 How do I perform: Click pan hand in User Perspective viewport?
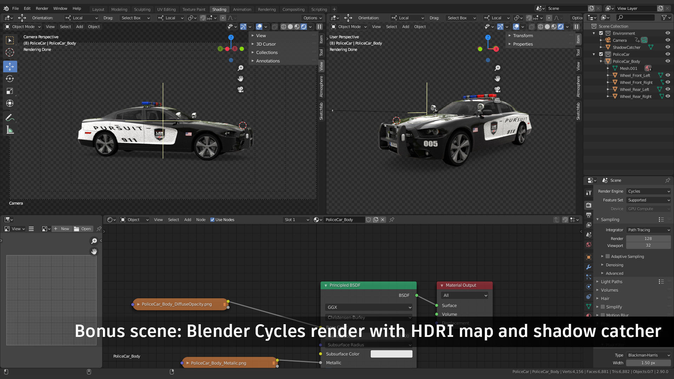pos(497,79)
